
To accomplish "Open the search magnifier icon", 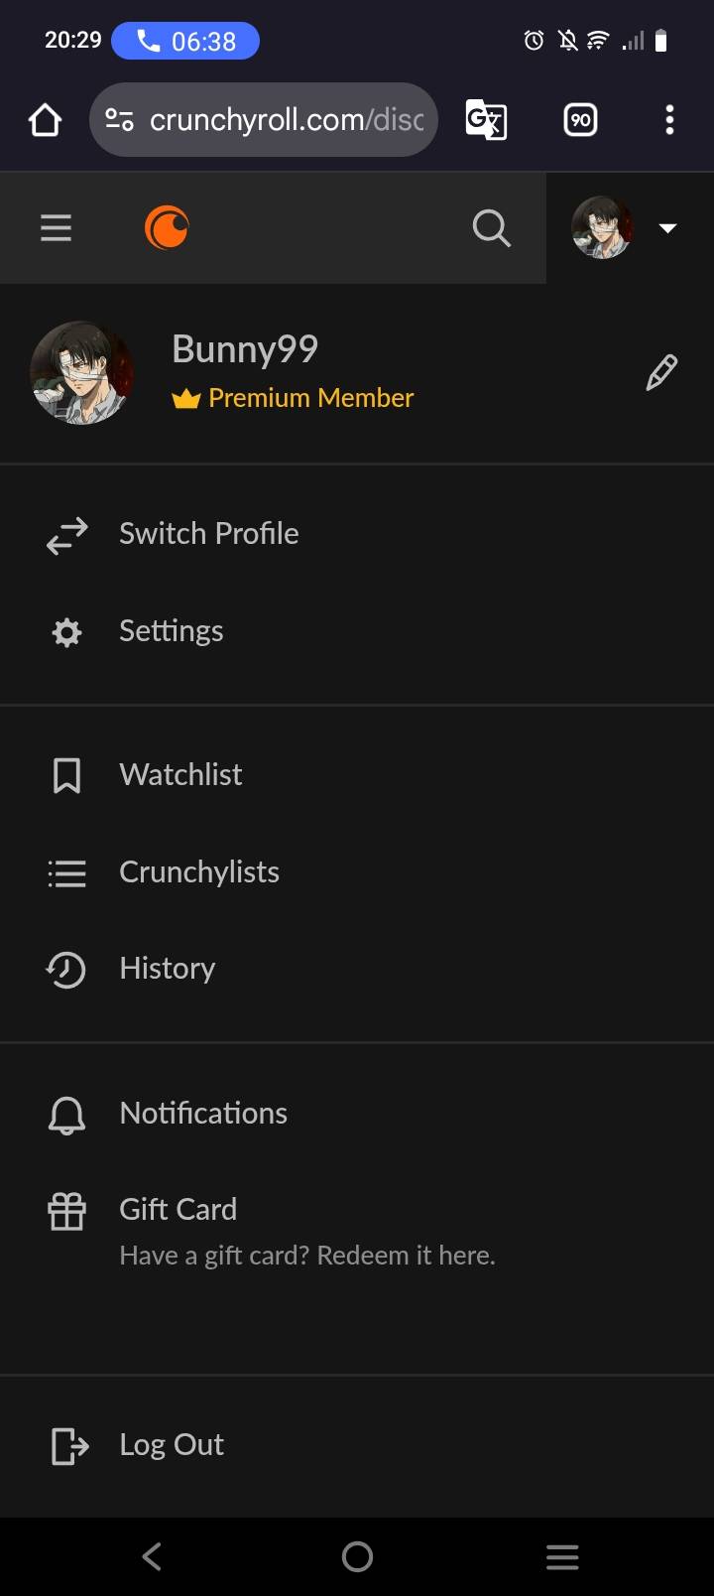I will [491, 228].
